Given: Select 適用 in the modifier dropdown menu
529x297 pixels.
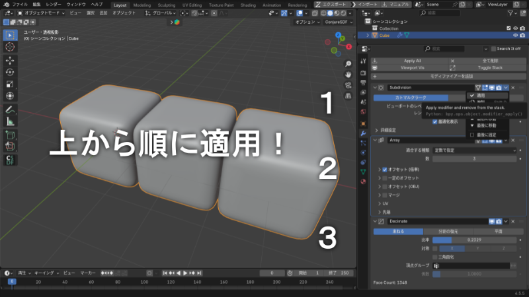Looking at the screenshot, I should point(481,96).
